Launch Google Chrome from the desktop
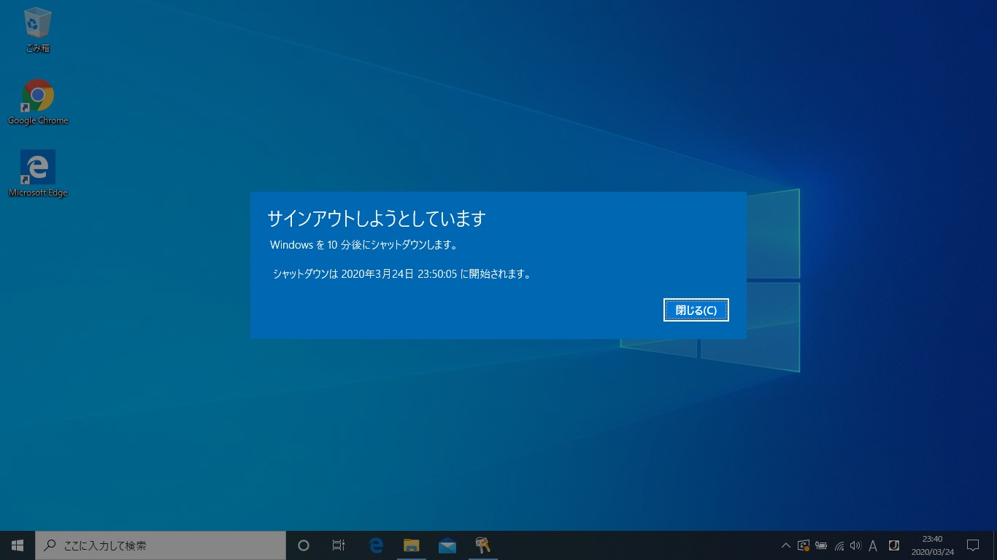The image size is (997, 560). point(37,95)
